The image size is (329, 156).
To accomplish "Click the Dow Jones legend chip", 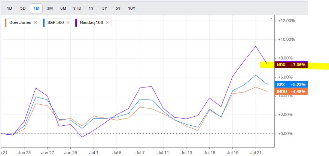I will [x=22, y=23].
